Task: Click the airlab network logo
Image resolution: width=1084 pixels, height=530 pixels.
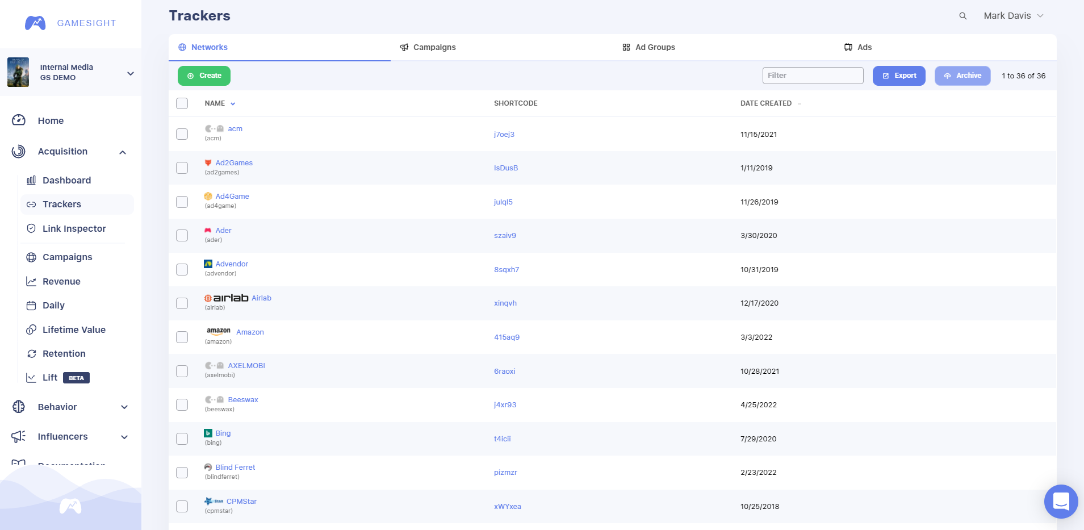Action: pos(227,298)
